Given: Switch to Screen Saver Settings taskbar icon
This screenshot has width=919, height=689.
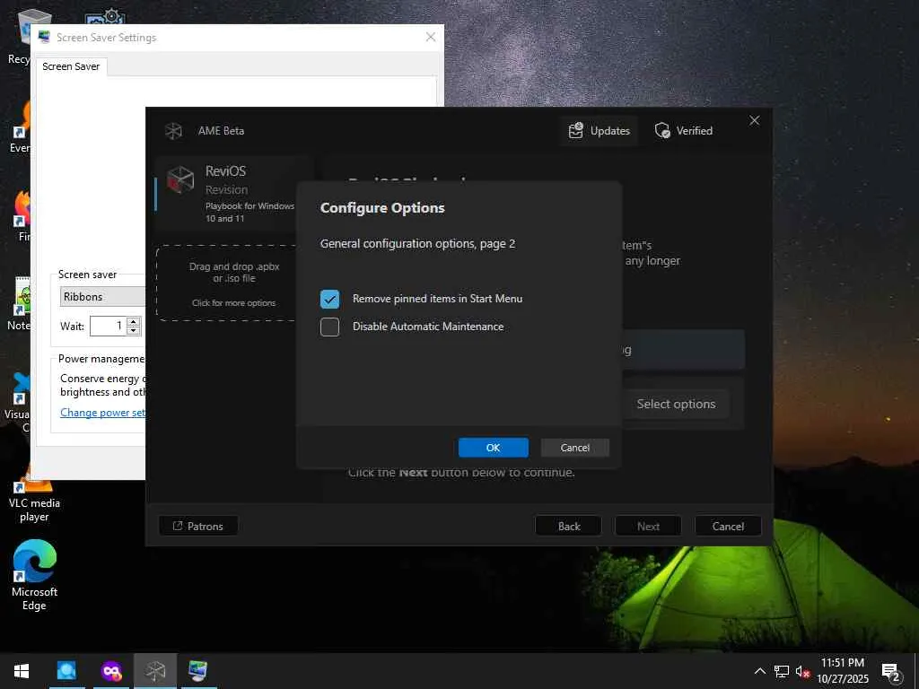Looking at the screenshot, I should (x=198, y=671).
